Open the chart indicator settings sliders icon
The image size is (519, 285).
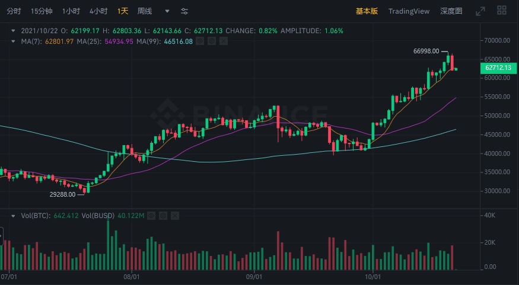point(184,11)
